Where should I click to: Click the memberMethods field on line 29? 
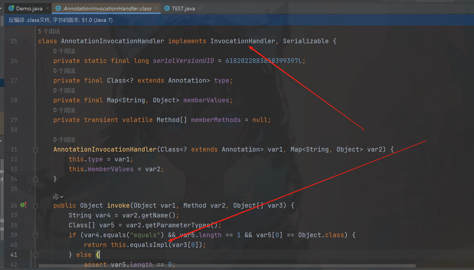pos(216,120)
